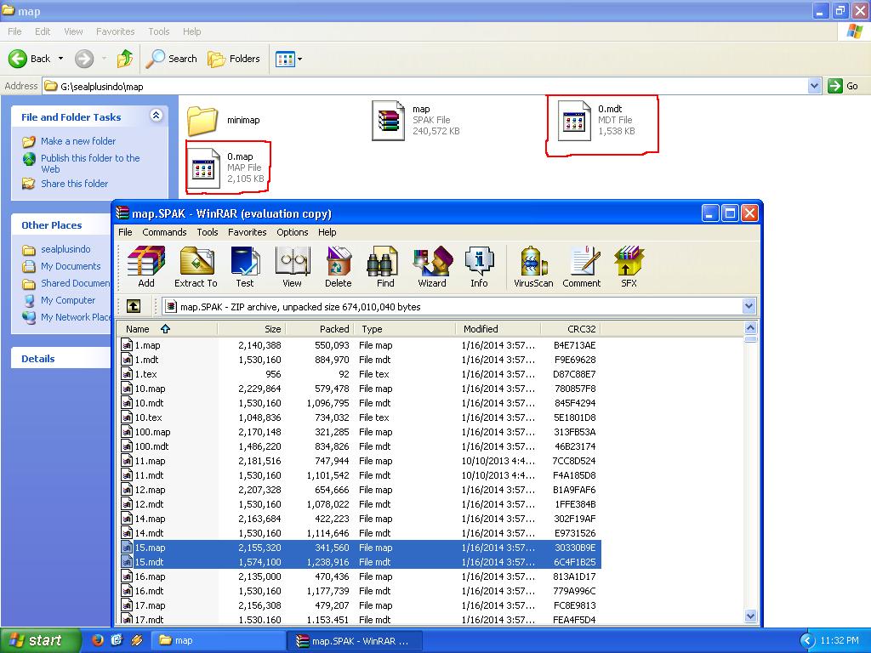Collapse File and Folder Tasks panel
The width and height of the screenshot is (871, 653).
point(157,116)
